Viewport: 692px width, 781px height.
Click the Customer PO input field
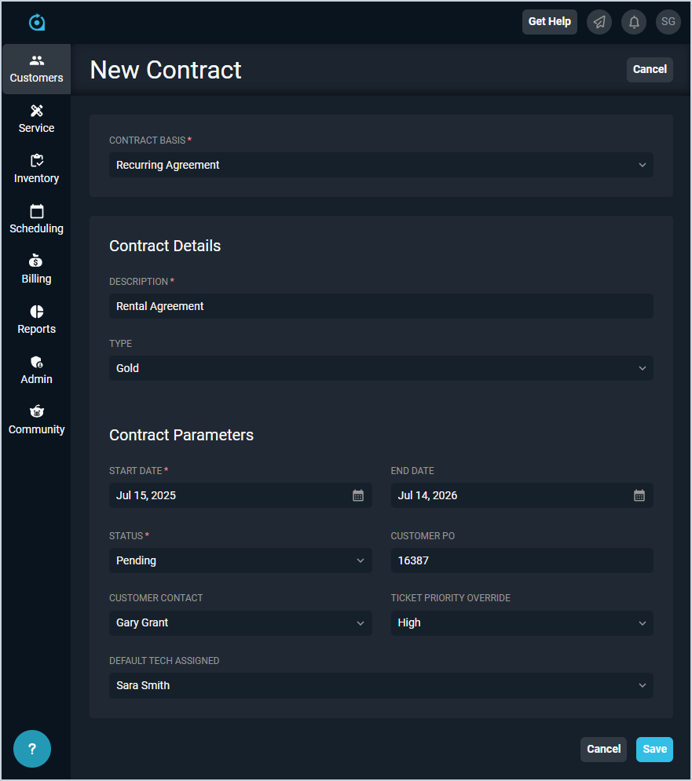point(522,560)
